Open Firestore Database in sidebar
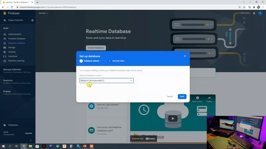The height and width of the screenshot is (149, 266). coord(17,38)
